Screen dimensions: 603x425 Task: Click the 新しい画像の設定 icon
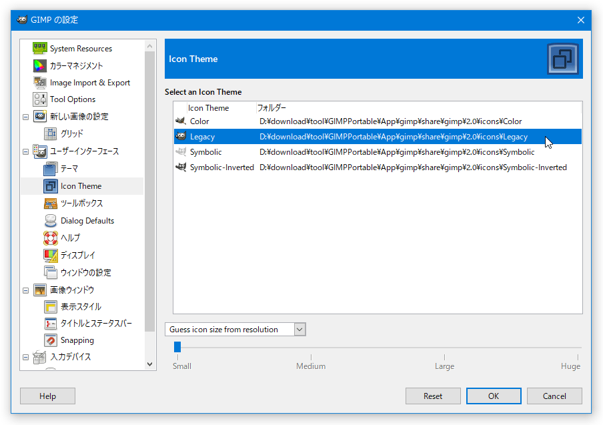(x=40, y=116)
